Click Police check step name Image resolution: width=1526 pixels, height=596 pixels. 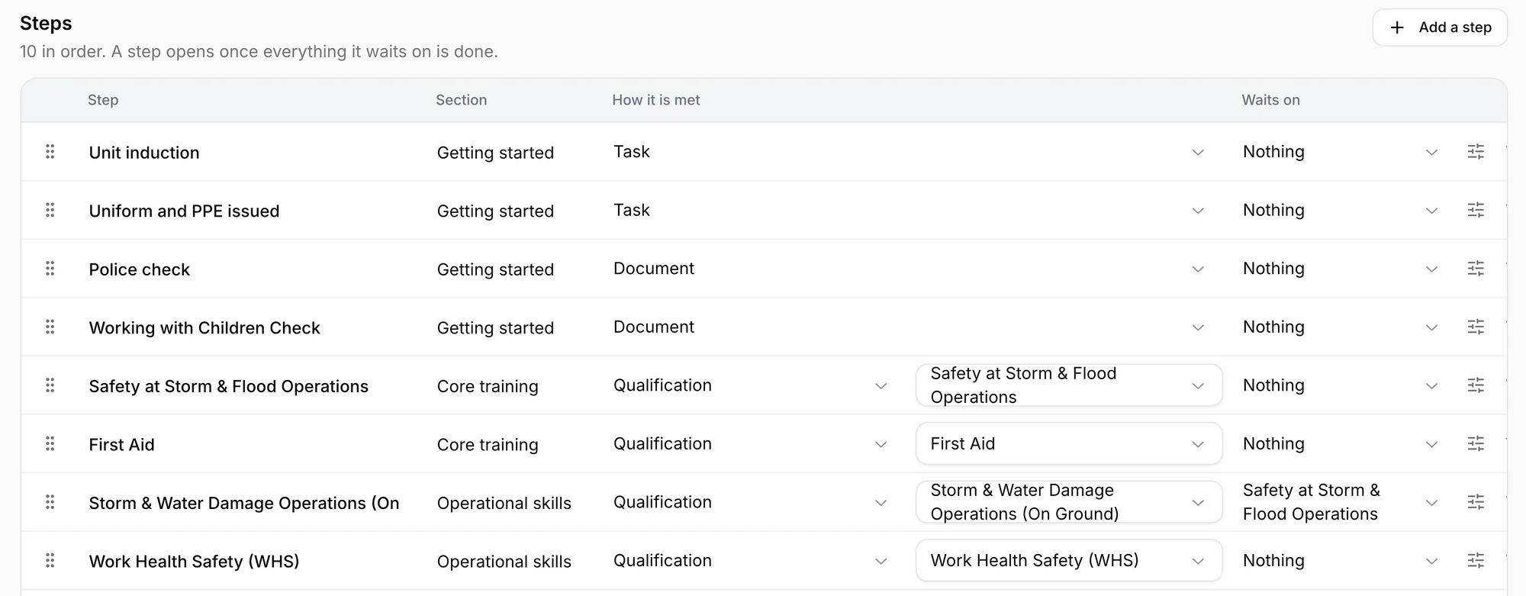tap(140, 269)
